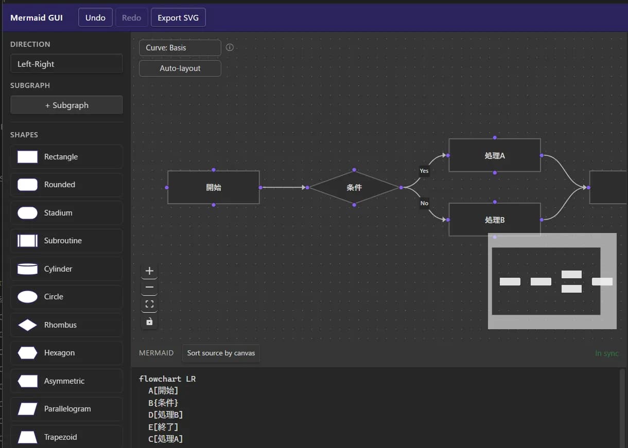Click the right handle of 処理A node
This screenshot has width=628, height=448.
[542, 155]
